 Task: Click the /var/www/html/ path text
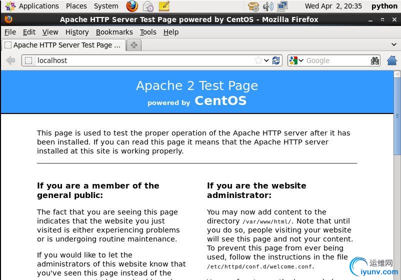[x=266, y=221]
